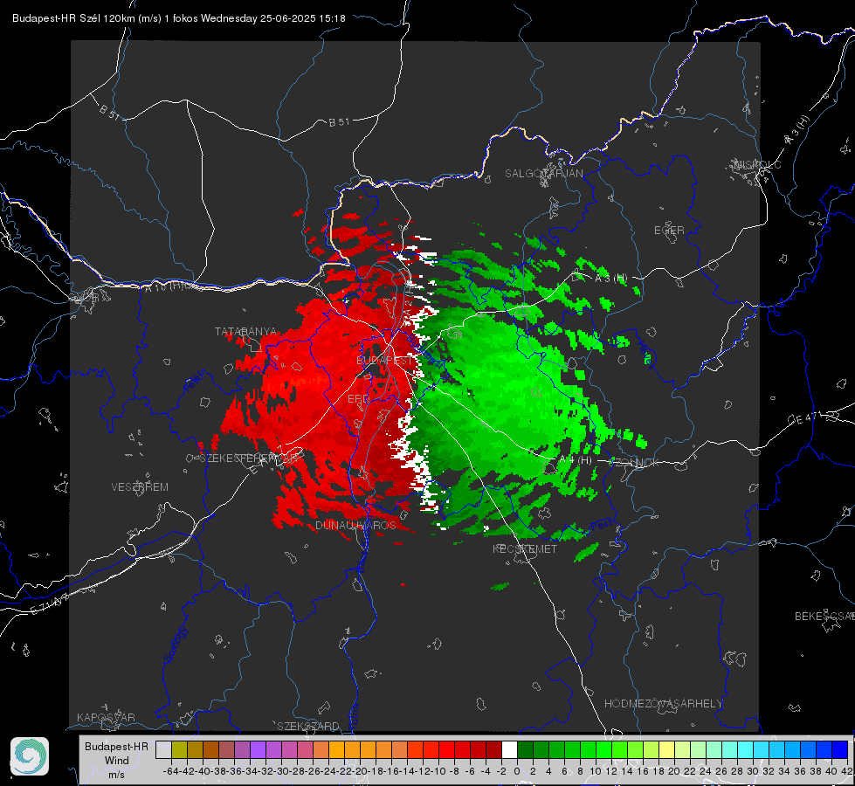
Task: Click the SALGÓTARJÁN city label
Action: tap(543, 174)
